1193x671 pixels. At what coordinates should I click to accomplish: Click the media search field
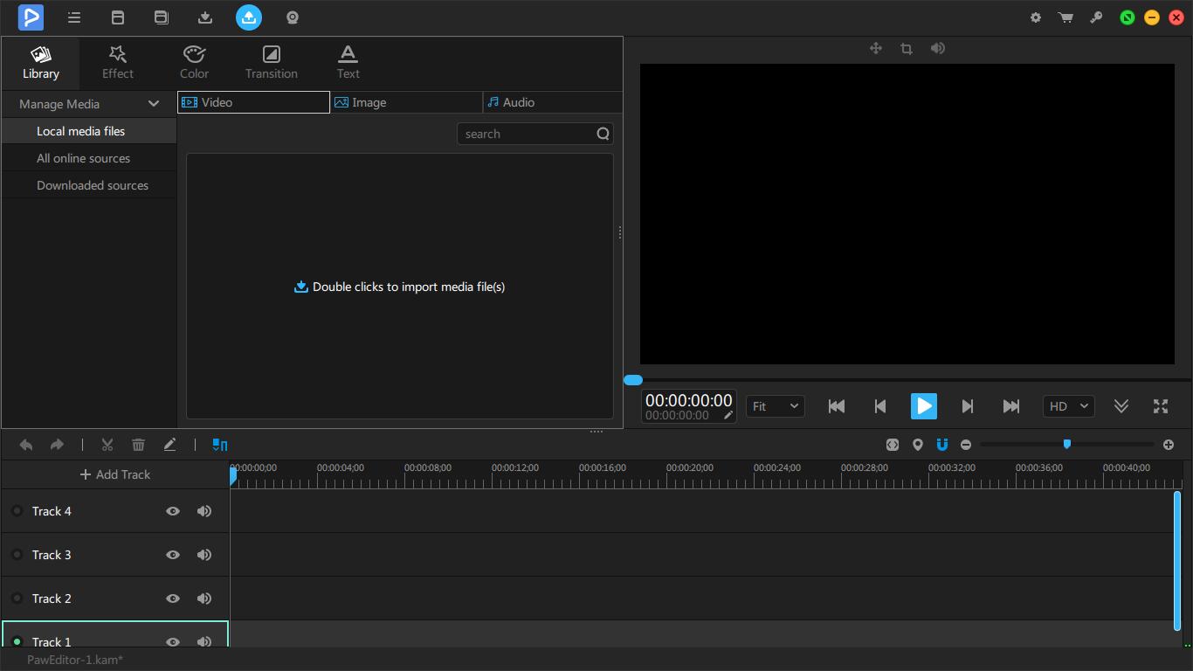(x=527, y=134)
